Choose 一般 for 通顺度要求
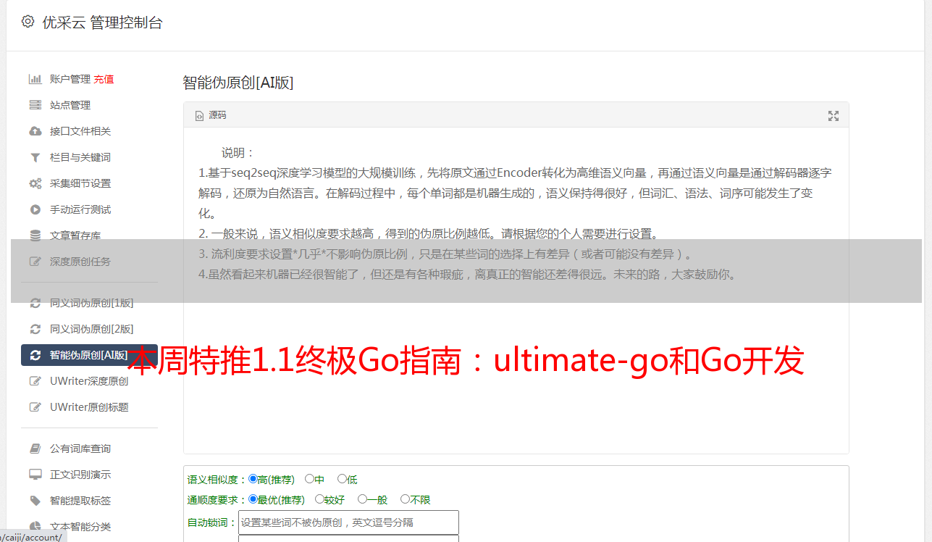The image size is (932, 542). [x=362, y=499]
